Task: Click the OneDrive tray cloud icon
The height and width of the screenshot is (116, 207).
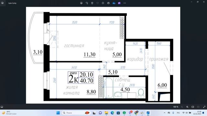Action: 169,113
